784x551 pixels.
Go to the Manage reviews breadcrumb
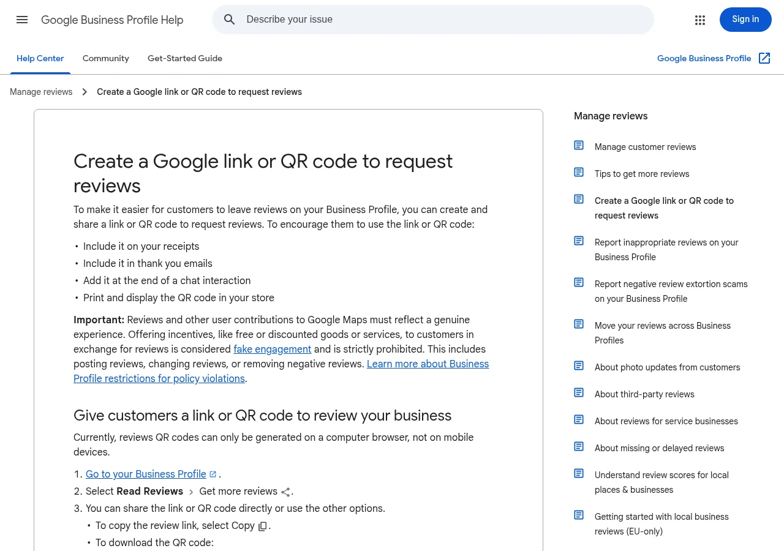pyautogui.click(x=41, y=92)
